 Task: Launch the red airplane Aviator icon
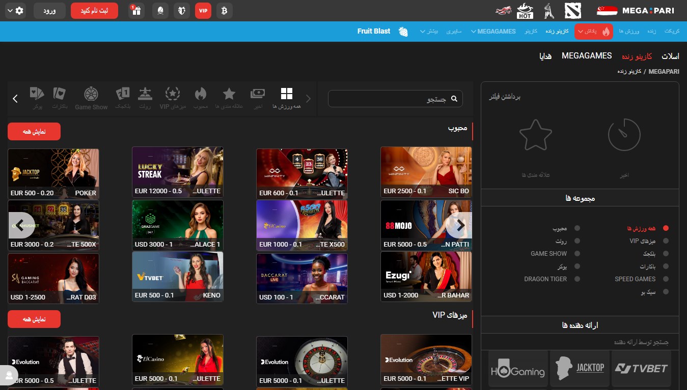[x=503, y=10]
